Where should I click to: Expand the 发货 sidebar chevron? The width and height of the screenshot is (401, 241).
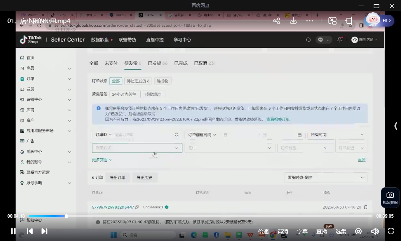pyautogui.click(x=69, y=89)
